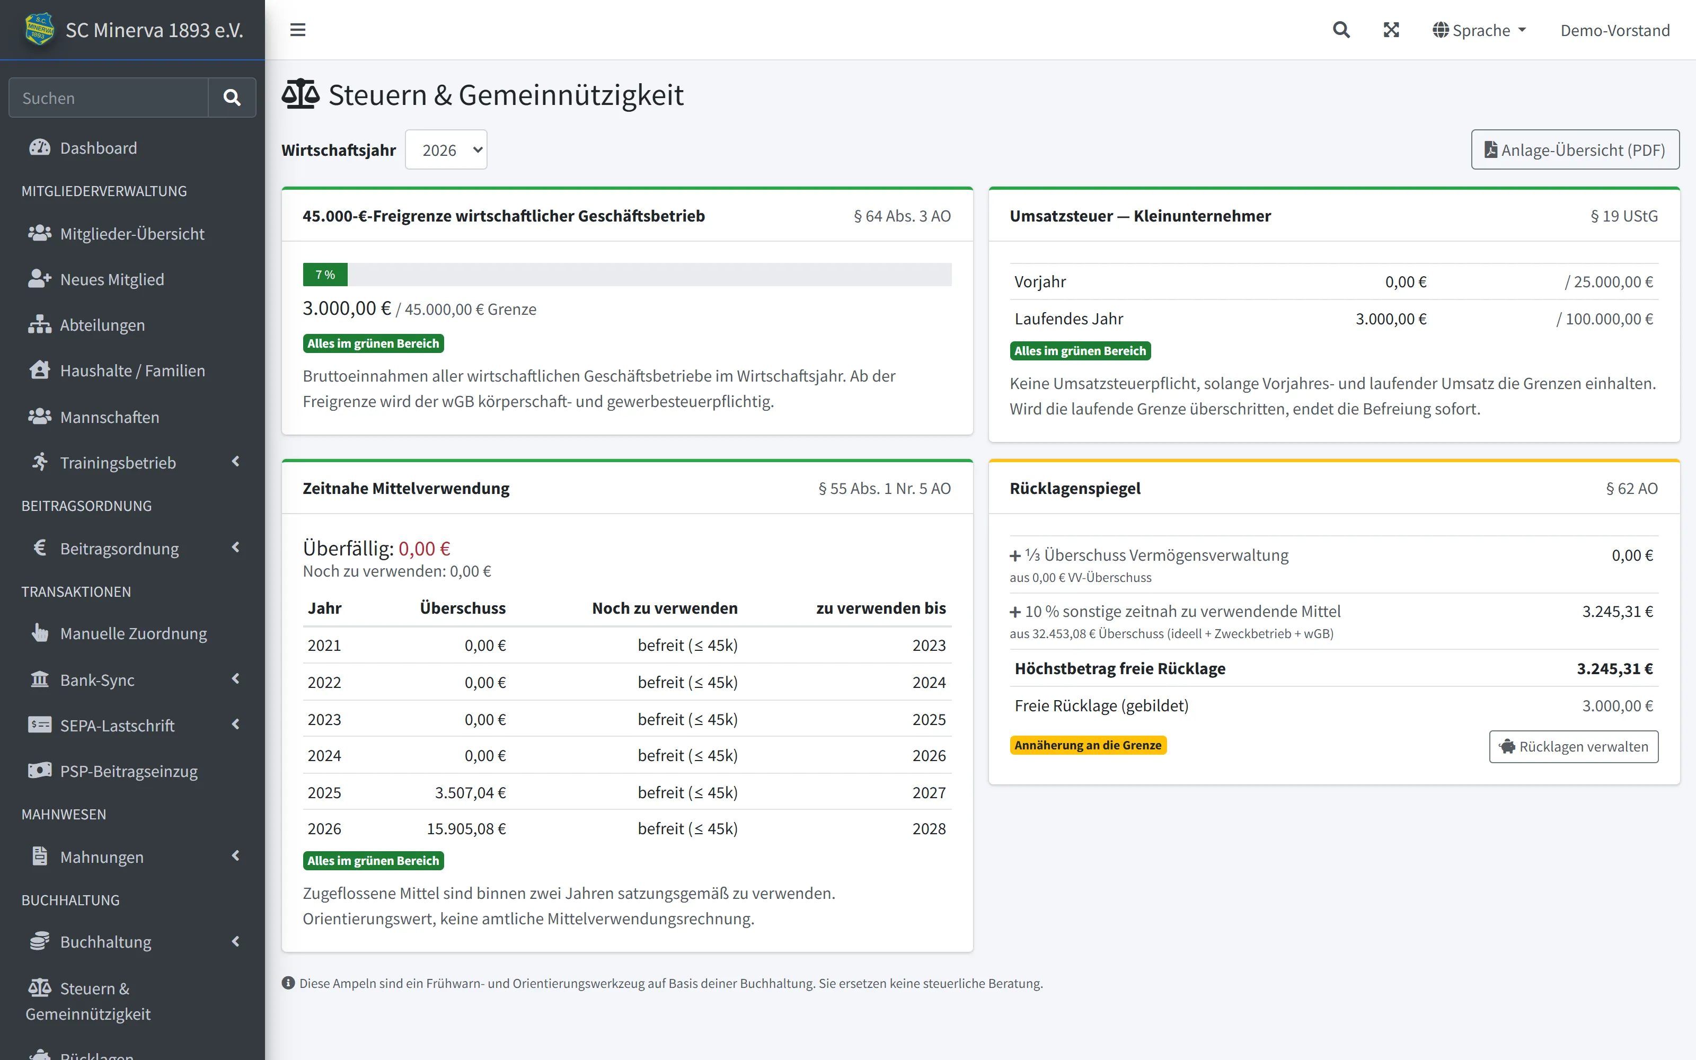Click the Neues Mitglied user-plus icon
This screenshot has width=1696, height=1060.
click(x=40, y=279)
